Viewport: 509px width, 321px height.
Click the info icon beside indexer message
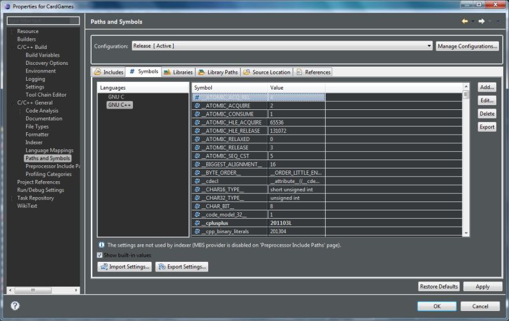pyautogui.click(x=102, y=245)
